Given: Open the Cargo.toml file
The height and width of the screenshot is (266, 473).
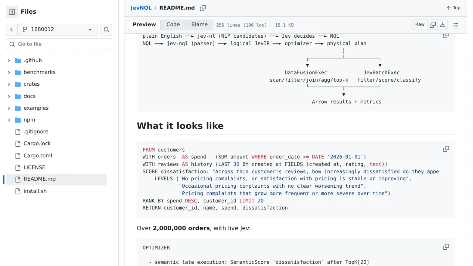Looking at the screenshot, I should [x=38, y=156].
